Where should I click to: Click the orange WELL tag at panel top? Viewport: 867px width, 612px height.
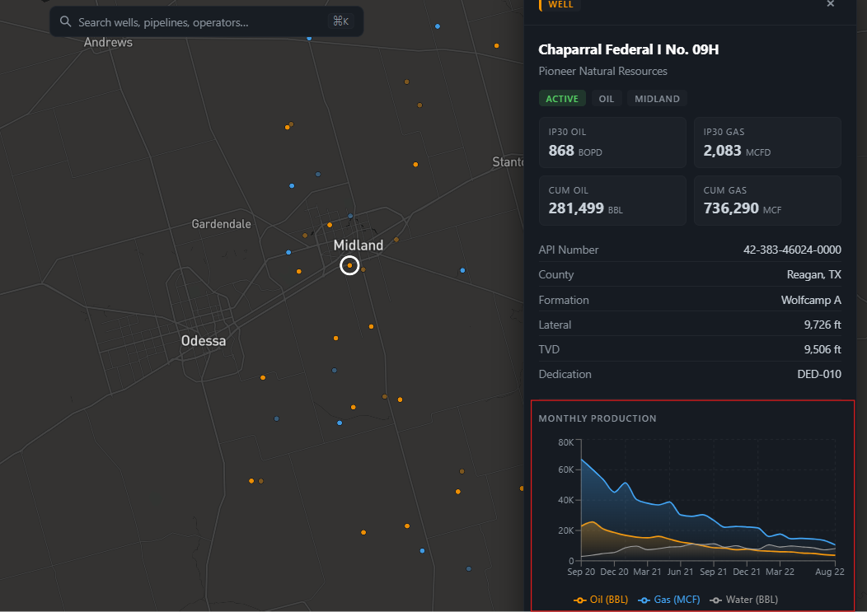tap(560, 4)
